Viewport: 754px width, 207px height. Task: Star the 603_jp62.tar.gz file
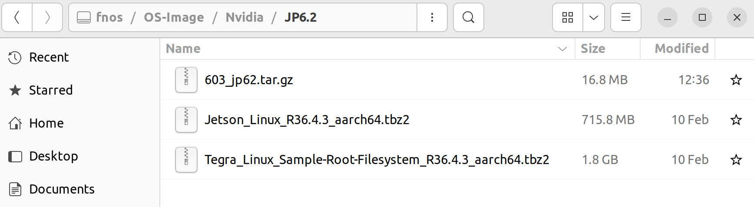pos(736,80)
